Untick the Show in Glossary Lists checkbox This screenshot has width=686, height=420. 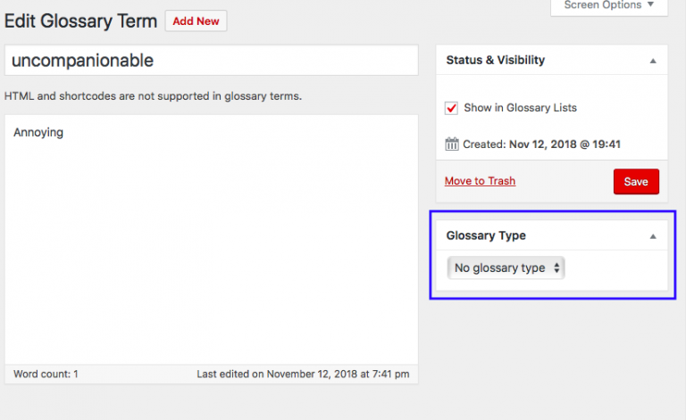coord(452,108)
